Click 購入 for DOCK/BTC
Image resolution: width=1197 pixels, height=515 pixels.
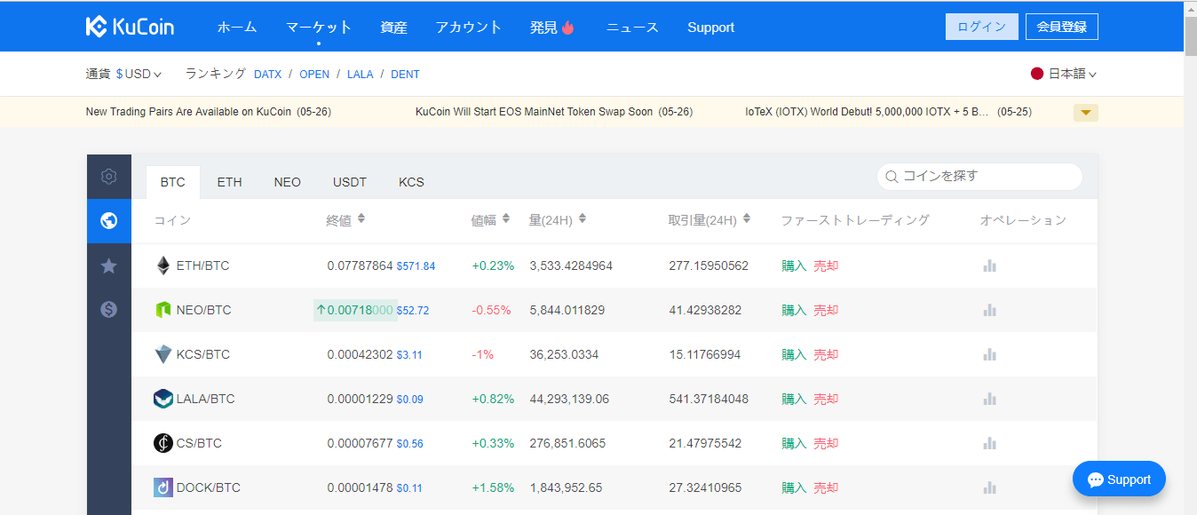794,487
